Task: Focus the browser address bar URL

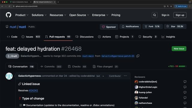Action: 26,6
